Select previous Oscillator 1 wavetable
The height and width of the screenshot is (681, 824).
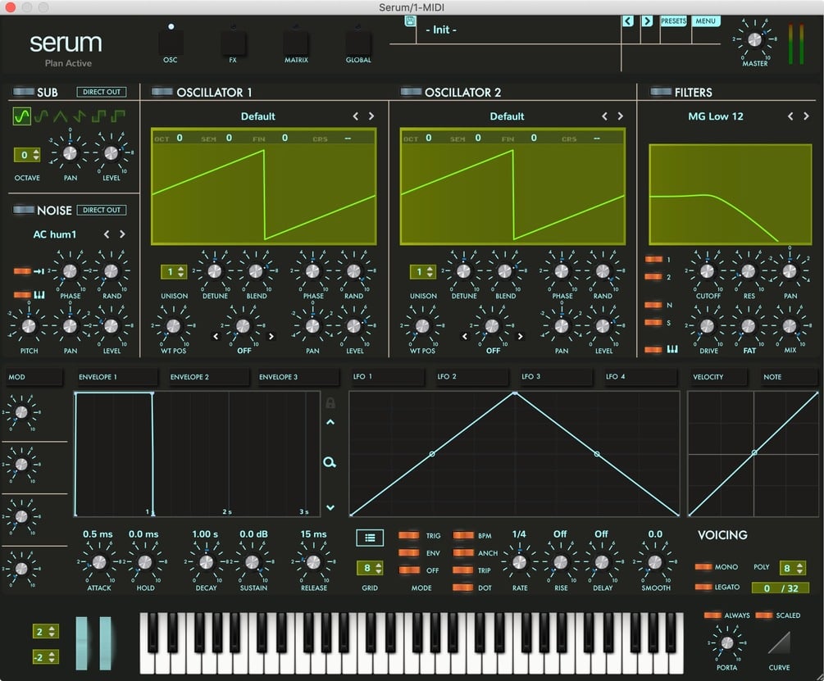[356, 116]
